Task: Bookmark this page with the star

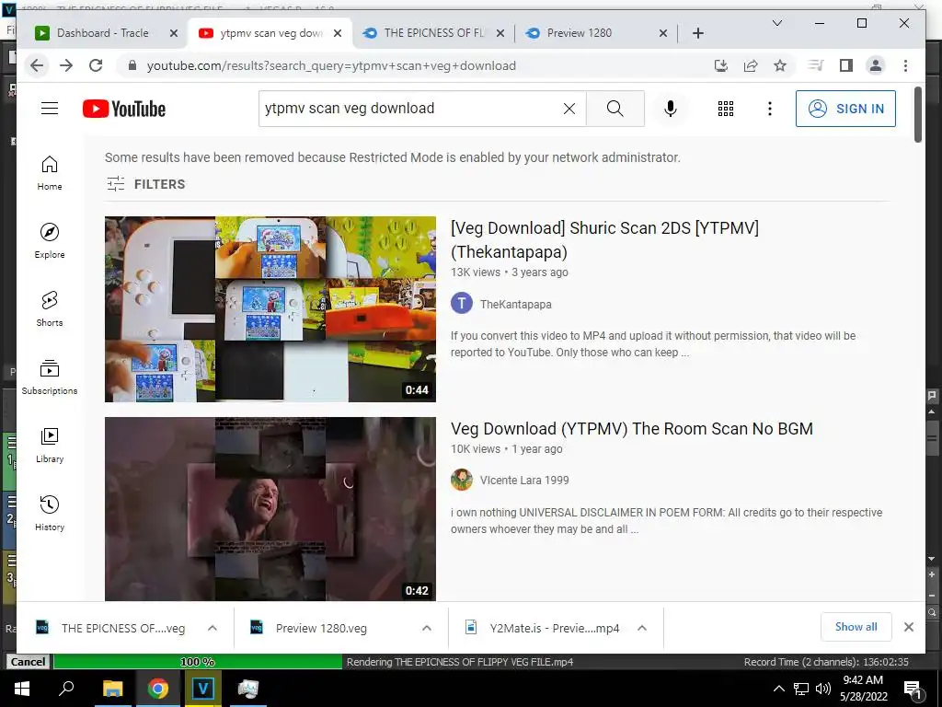Action: 780,65
